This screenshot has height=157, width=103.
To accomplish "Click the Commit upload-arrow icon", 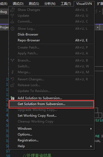I will 12,21.
